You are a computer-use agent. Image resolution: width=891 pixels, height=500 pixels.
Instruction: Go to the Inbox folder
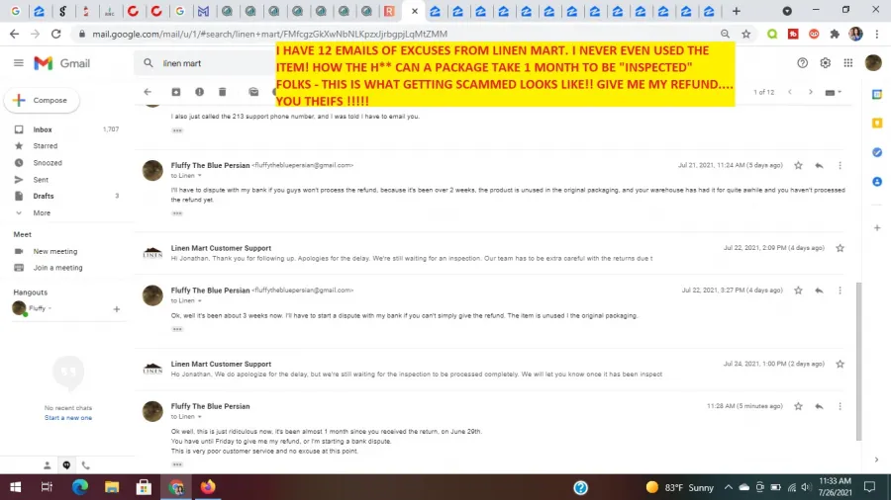tap(43, 129)
